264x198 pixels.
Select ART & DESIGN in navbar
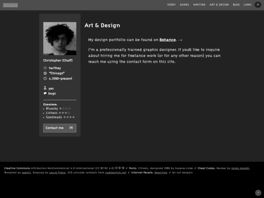click(219, 5)
